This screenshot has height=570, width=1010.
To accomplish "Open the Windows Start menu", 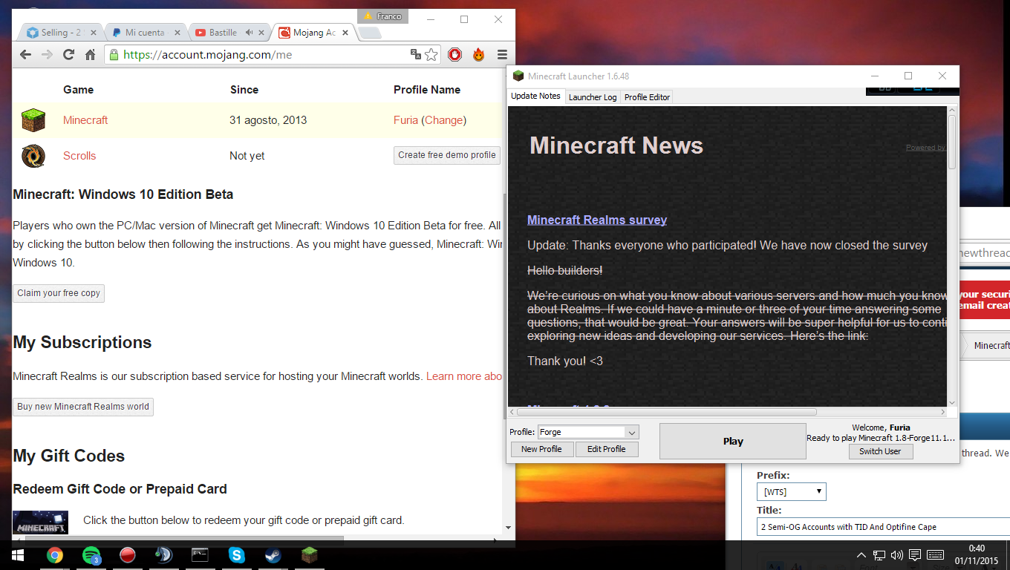I will [x=16, y=554].
